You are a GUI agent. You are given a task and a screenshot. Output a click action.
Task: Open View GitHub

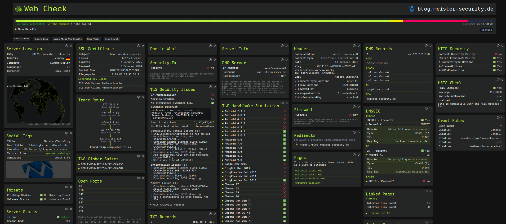click(x=112, y=39)
